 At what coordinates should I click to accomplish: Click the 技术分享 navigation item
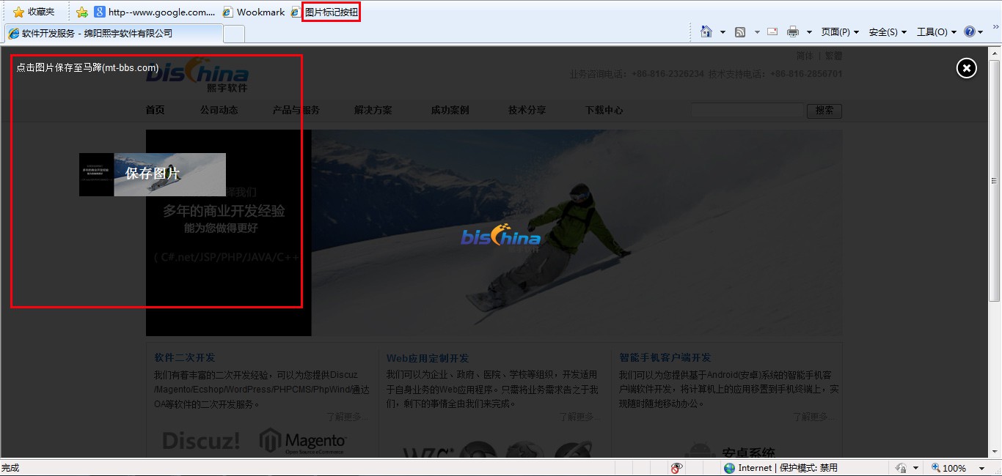click(527, 110)
